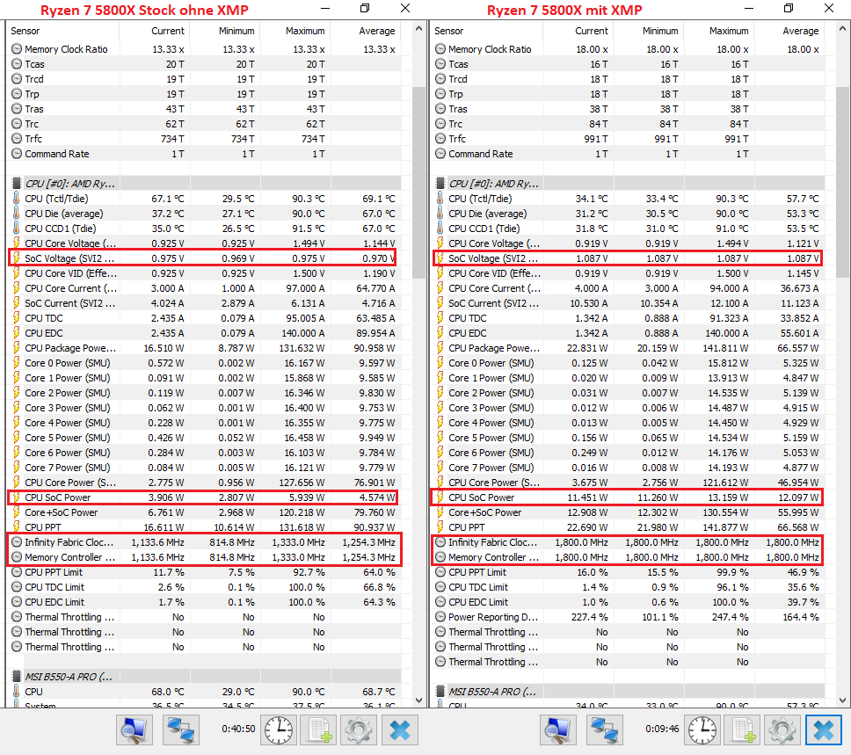Start remote sensor monitoring in the stock window
This screenshot has height=755, width=851.
pyautogui.click(x=180, y=730)
